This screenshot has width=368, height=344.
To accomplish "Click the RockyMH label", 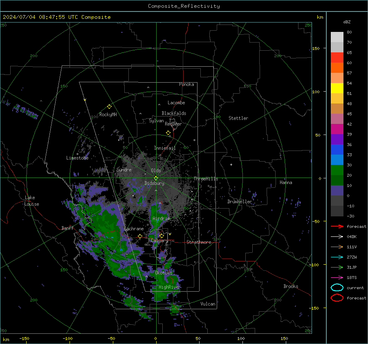I will coord(108,115).
